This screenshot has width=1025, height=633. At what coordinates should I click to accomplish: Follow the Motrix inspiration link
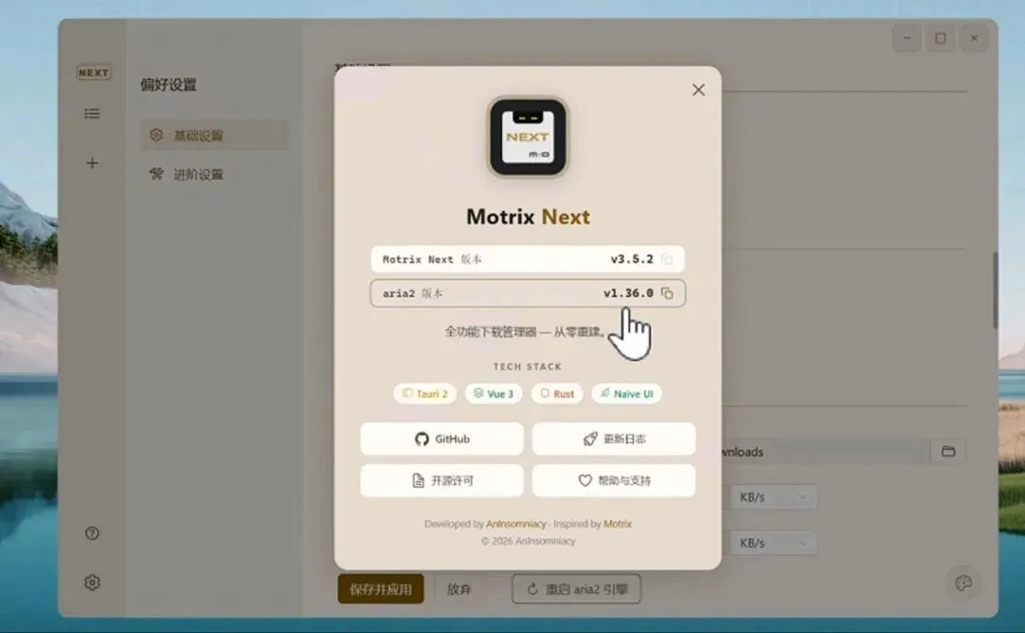pyautogui.click(x=618, y=524)
